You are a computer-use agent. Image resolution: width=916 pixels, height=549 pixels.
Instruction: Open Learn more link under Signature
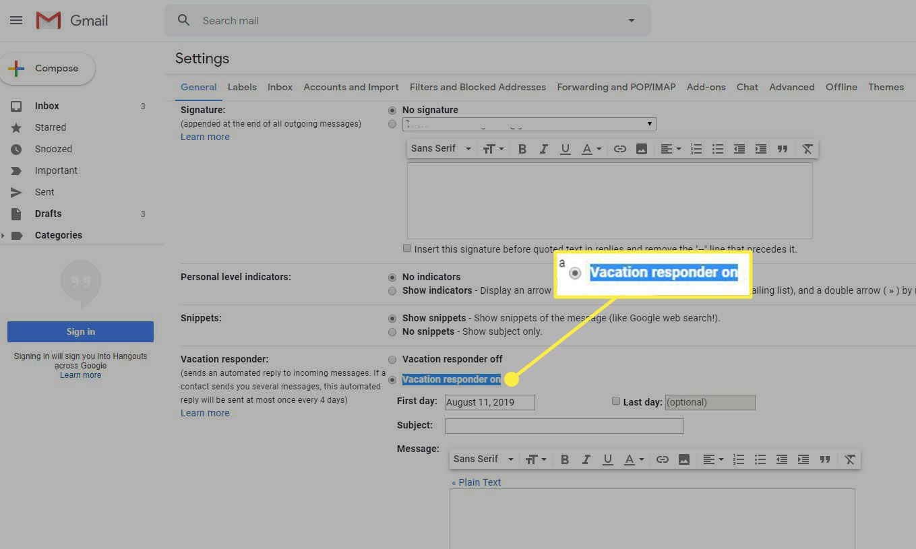tap(205, 137)
